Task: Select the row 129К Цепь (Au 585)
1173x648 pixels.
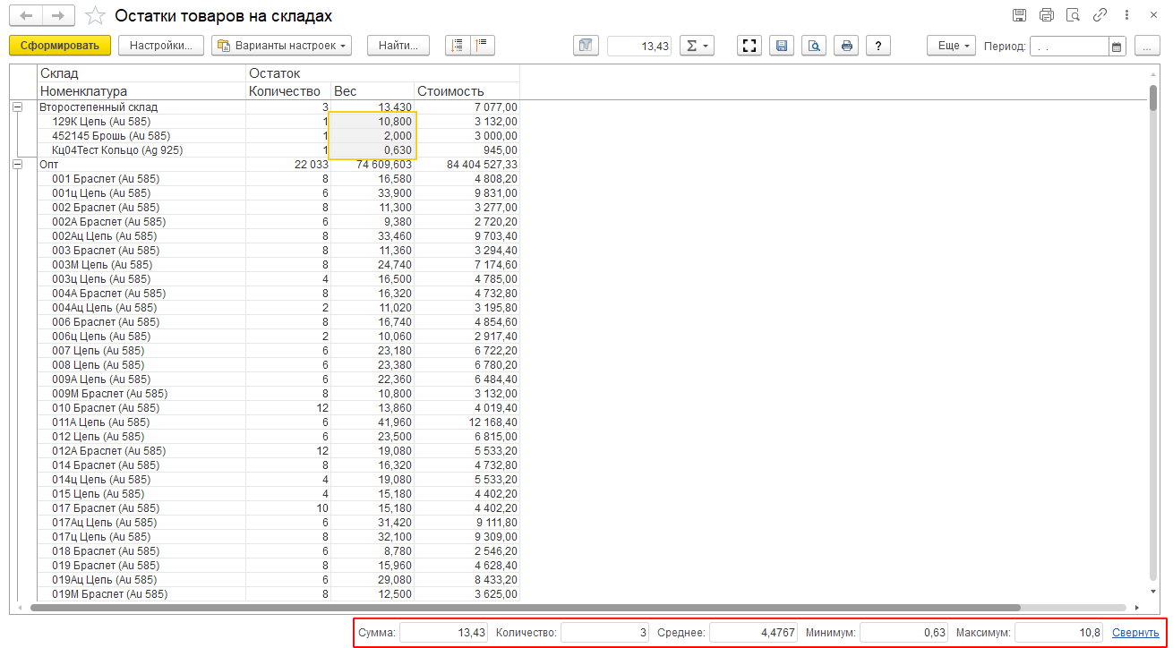Action: tap(278, 122)
